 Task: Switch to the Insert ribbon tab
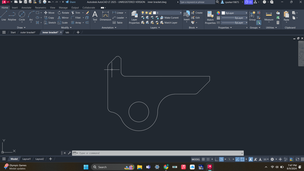coord(15,8)
